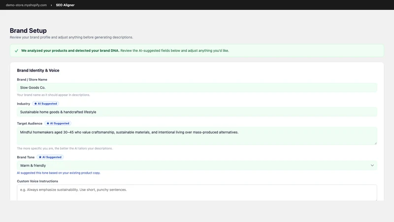Click the Brand Setup heading
This screenshot has height=222, width=394.
coord(28,31)
